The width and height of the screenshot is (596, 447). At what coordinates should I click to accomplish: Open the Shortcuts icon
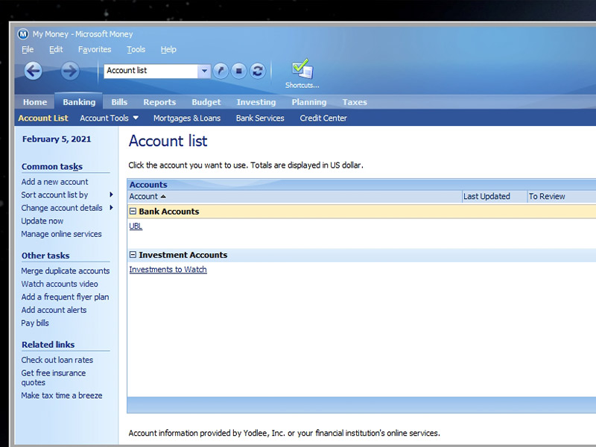pos(302,74)
